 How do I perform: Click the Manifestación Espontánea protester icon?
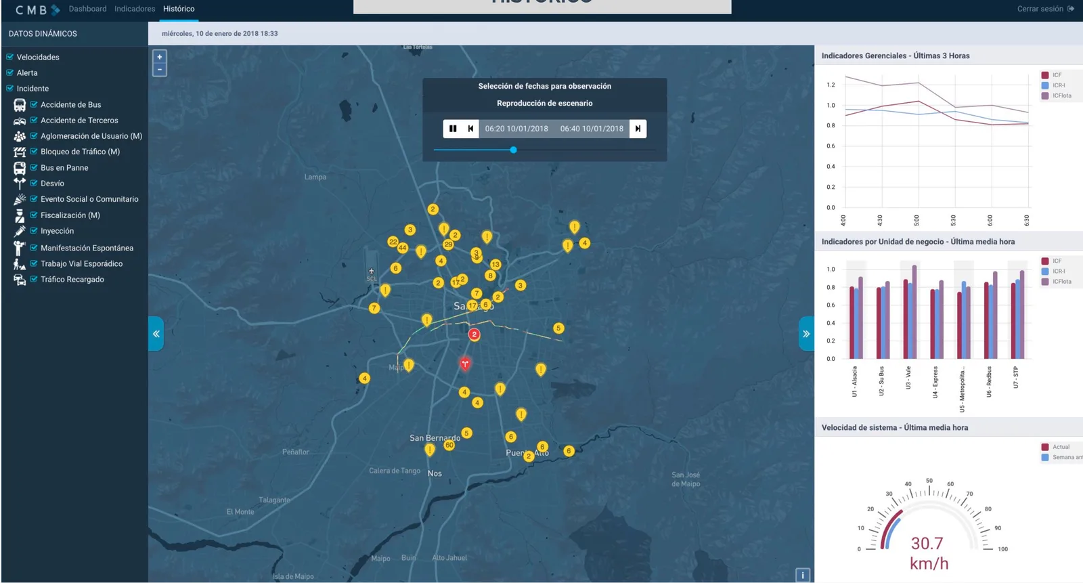(x=20, y=248)
